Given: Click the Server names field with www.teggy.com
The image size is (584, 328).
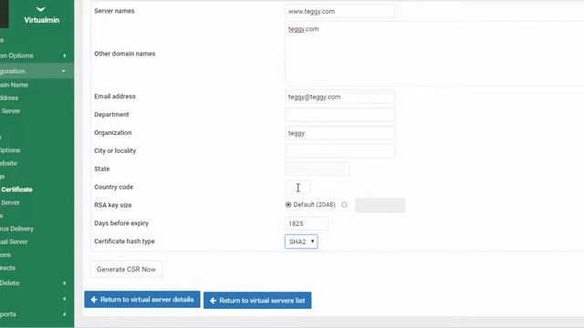Looking at the screenshot, I should click(339, 11).
